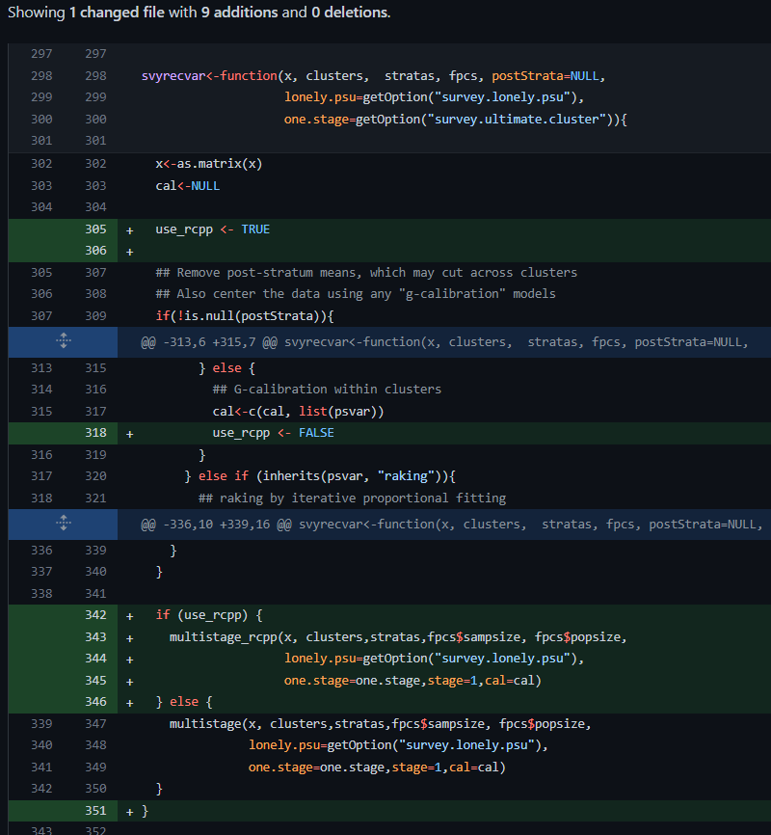Click the 'multistage_rcpp(x, clusters,stratas' line
This screenshot has width=771, height=835.
click(x=398, y=637)
